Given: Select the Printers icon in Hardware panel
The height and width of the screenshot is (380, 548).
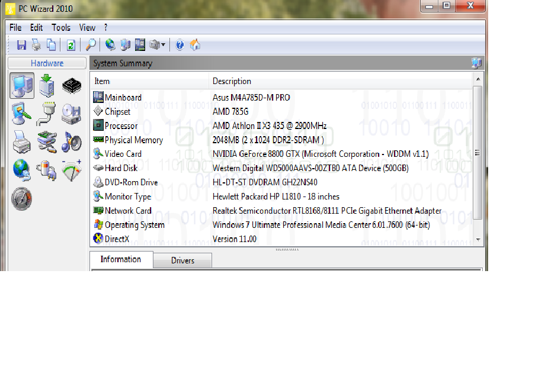Looking at the screenshot, I should (22, 142).
